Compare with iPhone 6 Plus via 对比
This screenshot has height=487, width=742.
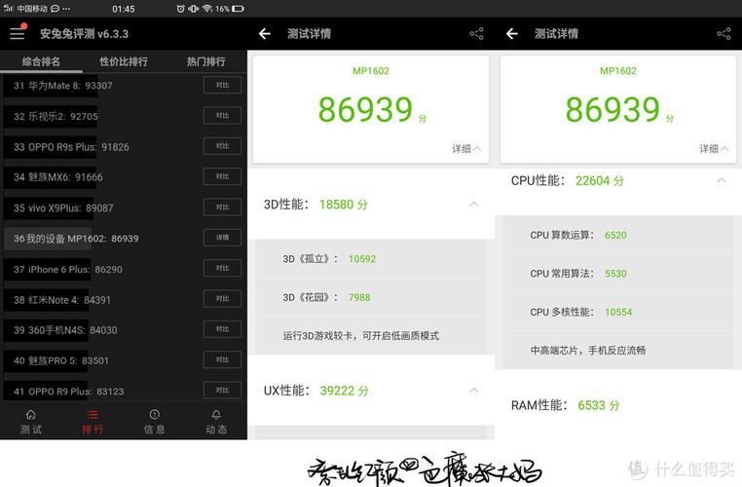pyautogui.click(x=222, y=269)
